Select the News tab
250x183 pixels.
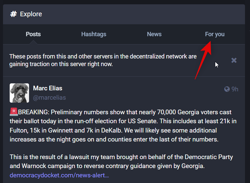[154, 34]
